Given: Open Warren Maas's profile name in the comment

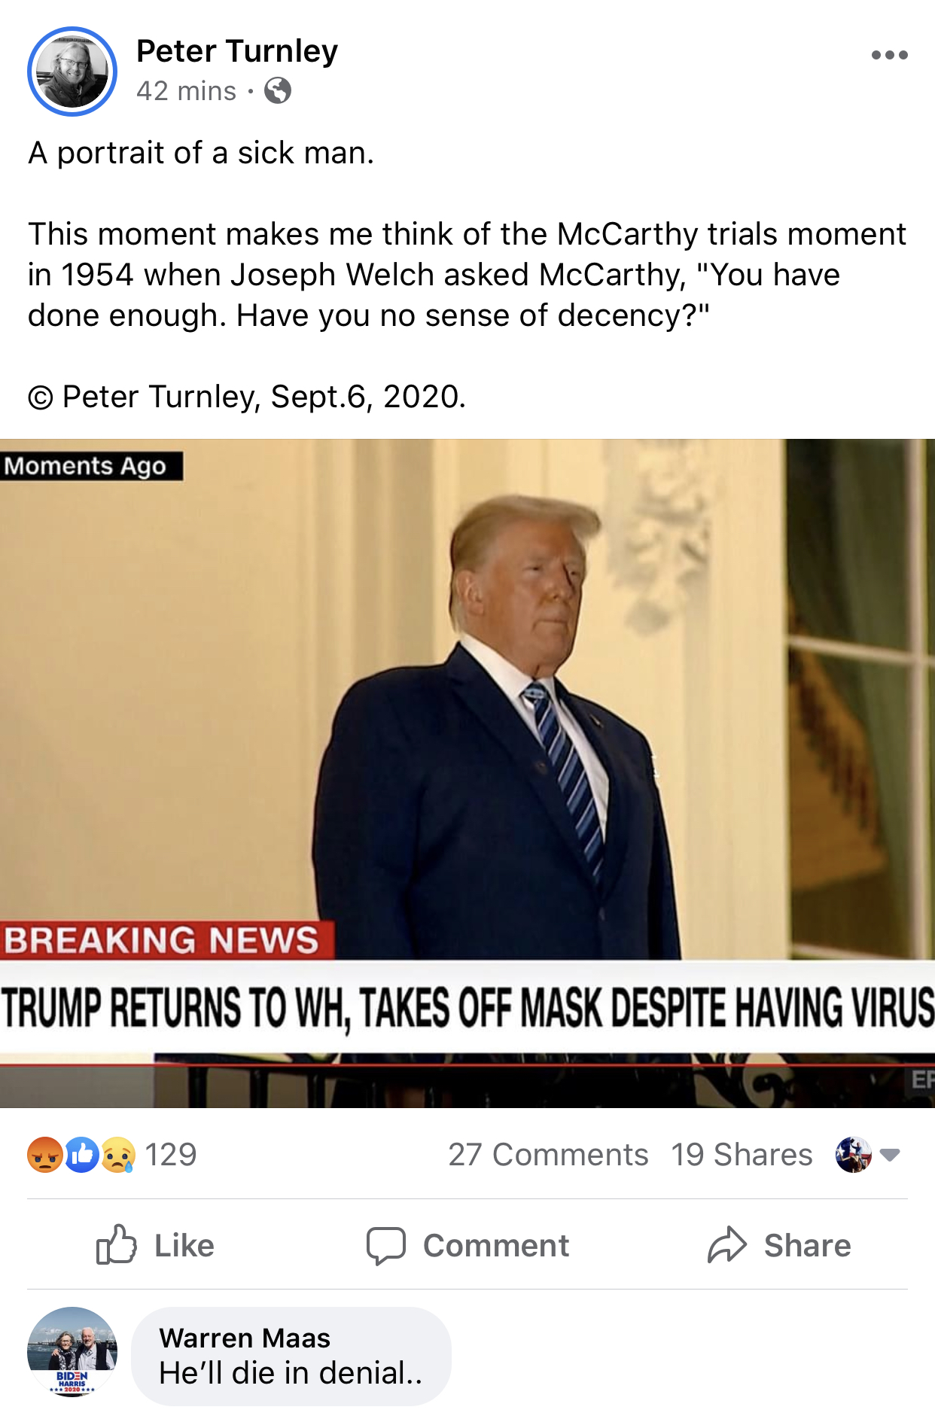Looking at the screenshot, I should (245, 1338).
